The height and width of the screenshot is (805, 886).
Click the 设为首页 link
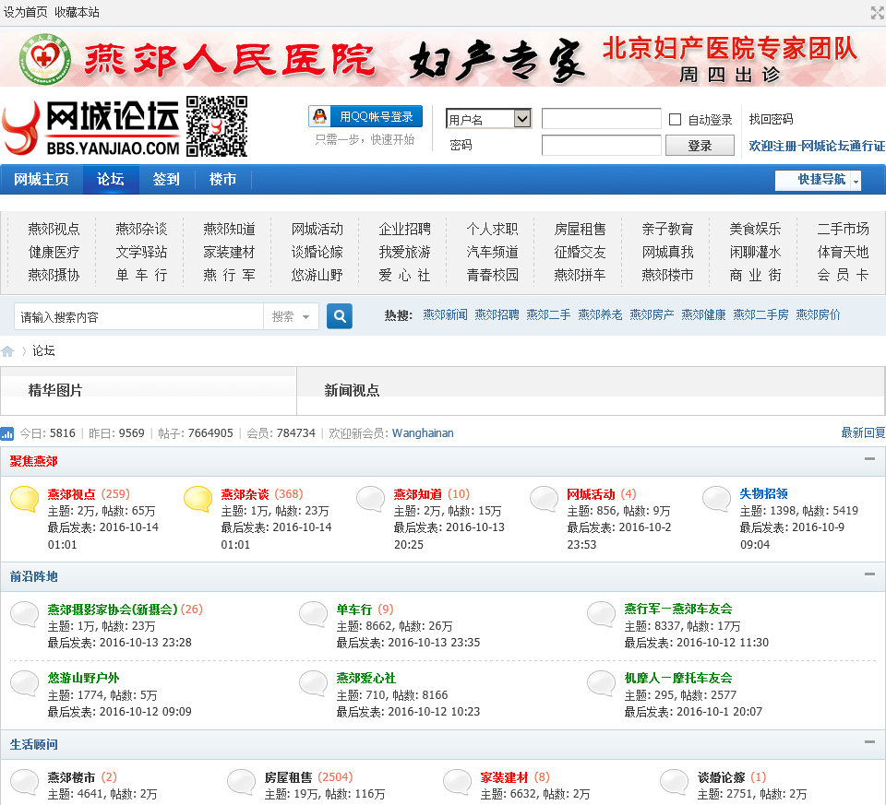(26, 12)
